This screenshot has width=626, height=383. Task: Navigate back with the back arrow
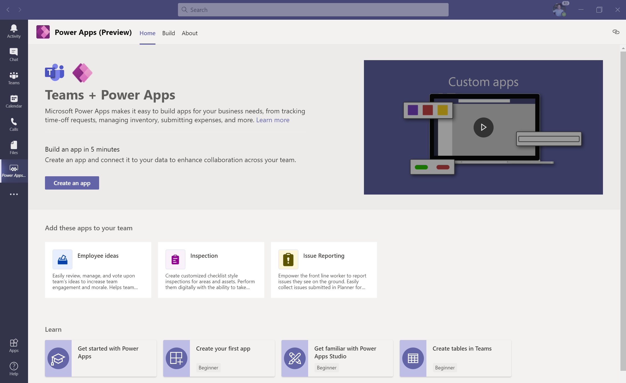click(x=8, y=10)
